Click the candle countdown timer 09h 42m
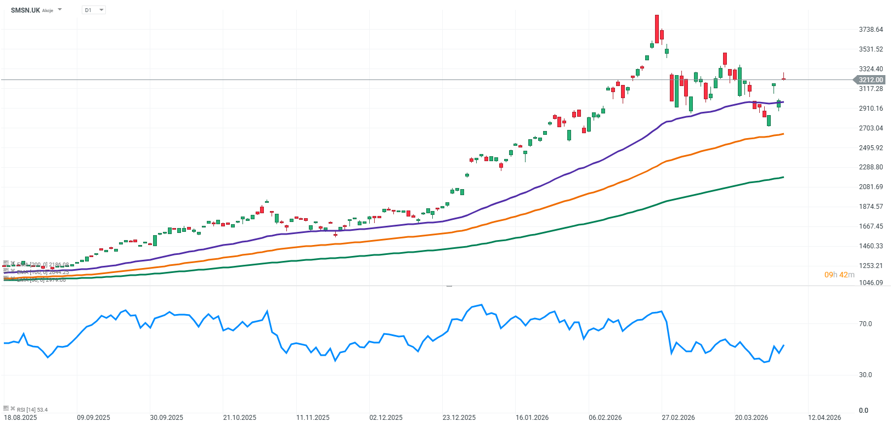 pyautogui.click(x=839, y=275)
